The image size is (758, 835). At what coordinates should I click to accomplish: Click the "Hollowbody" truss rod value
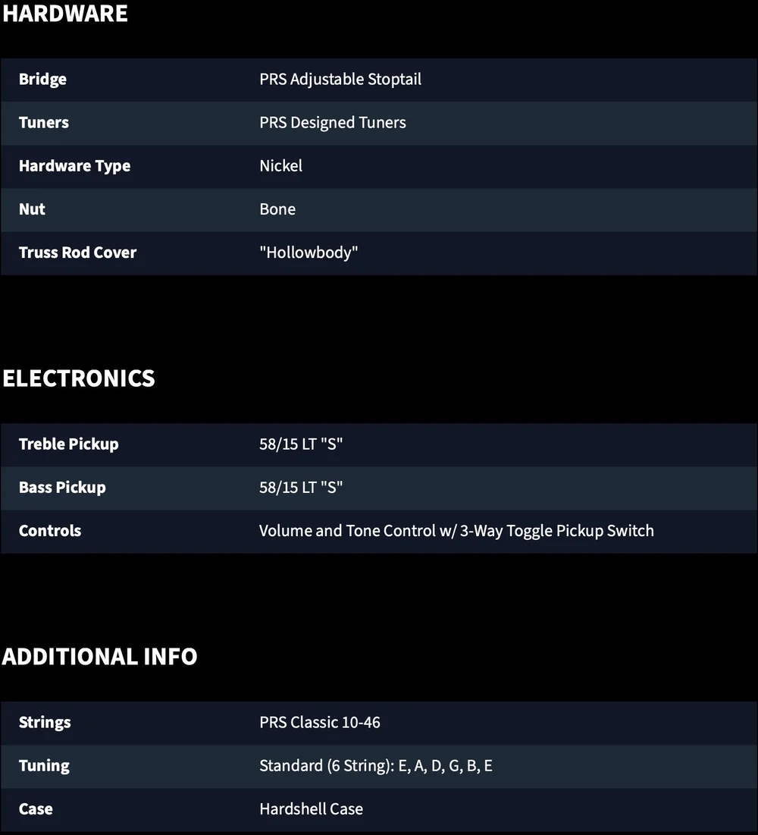click(x=309, y=253)
